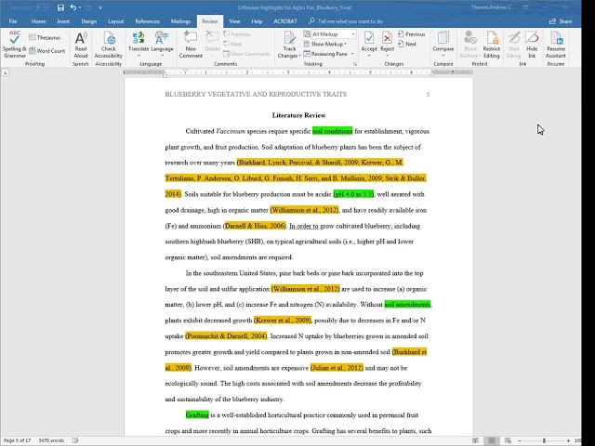595x446 pixels.
Task: Go to Previous comment
Action: pyautogui.click(x=237, y=34)
